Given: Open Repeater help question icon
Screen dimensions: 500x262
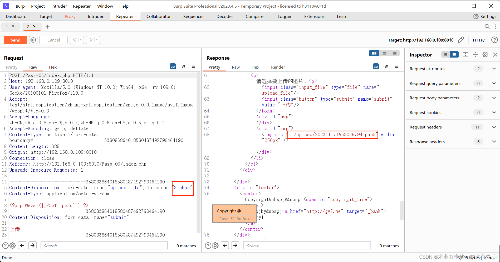Looking at the screenshot, I should click(x=494, y=40).
